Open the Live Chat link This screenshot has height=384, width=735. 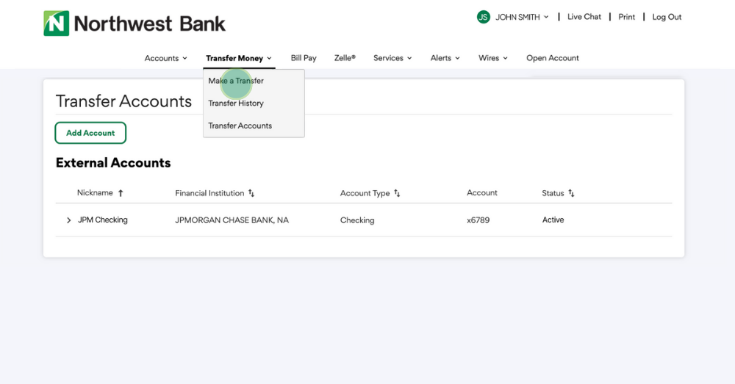(584, 17)
